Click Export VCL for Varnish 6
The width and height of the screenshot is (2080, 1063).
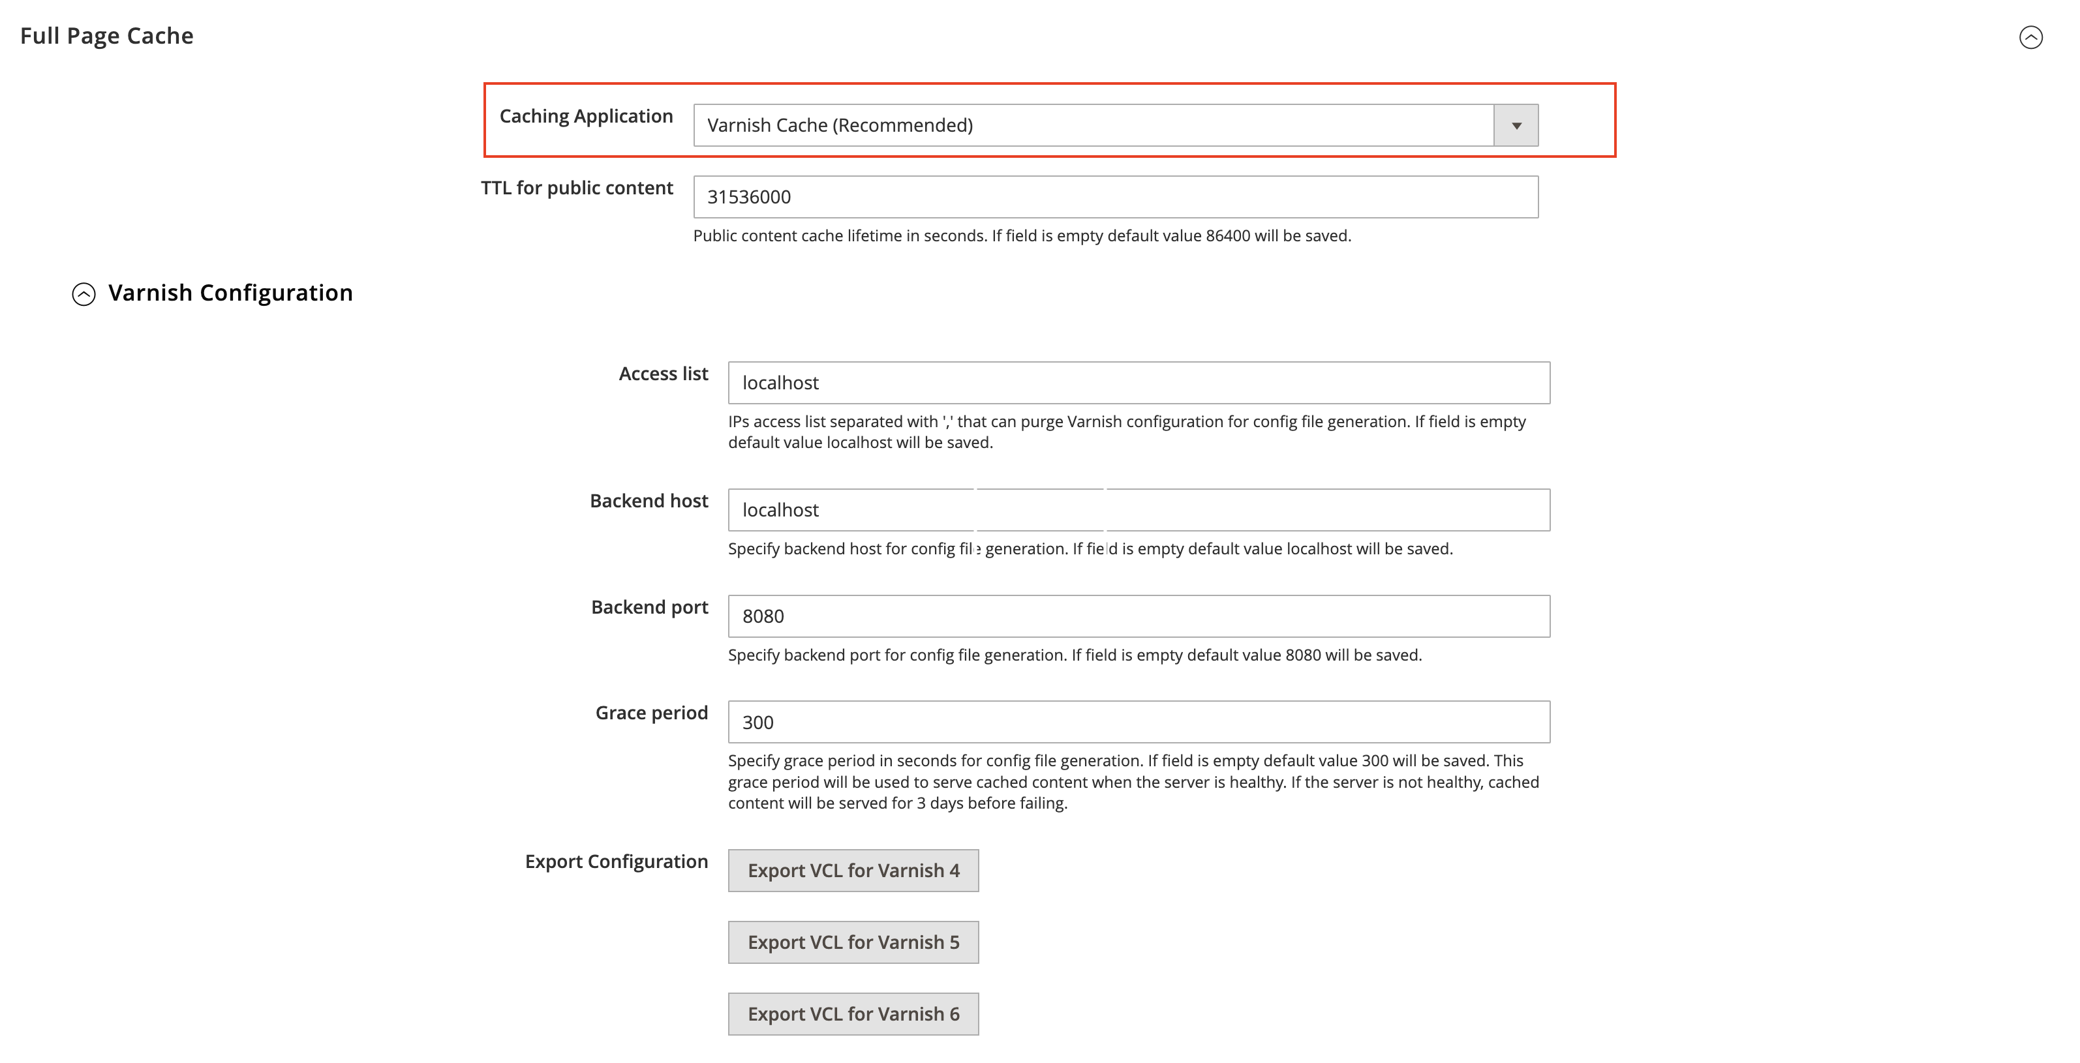pyautogui.click(x=853, y=1013)
